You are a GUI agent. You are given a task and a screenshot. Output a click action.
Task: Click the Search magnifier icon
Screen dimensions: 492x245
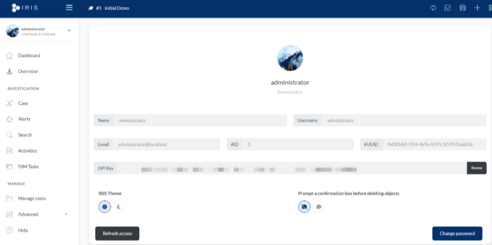point(9,135)
